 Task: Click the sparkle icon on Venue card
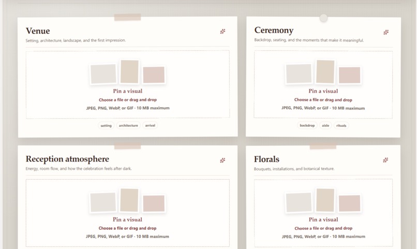tap(222, 32)
